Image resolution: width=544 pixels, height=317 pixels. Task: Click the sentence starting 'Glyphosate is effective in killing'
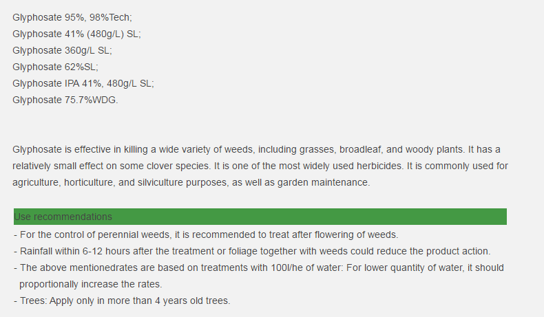pos(239,150)
